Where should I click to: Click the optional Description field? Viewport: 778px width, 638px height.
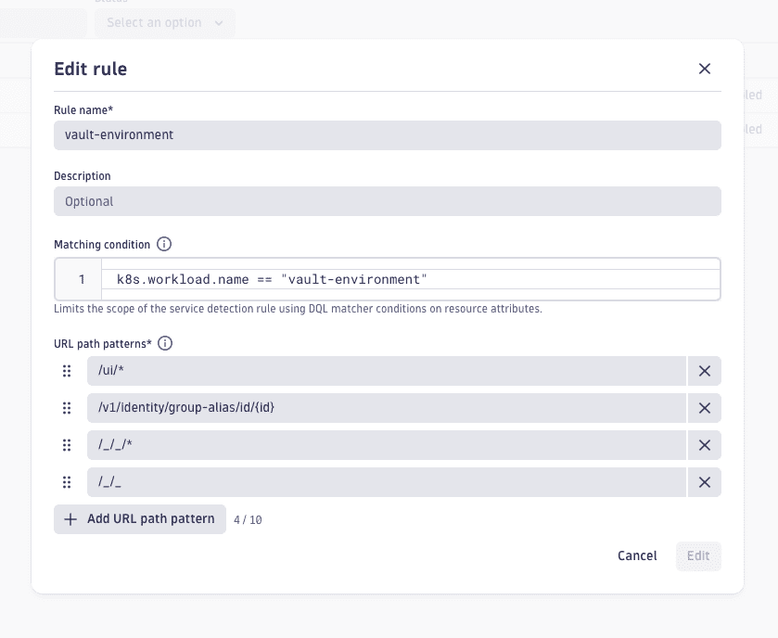[x=387, y=201]
